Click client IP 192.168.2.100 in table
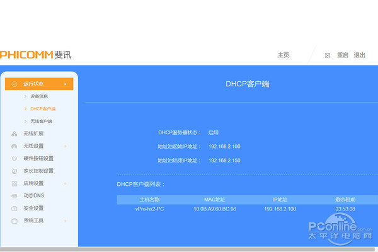Screen dimensions: 378x252 coord(280,209)
